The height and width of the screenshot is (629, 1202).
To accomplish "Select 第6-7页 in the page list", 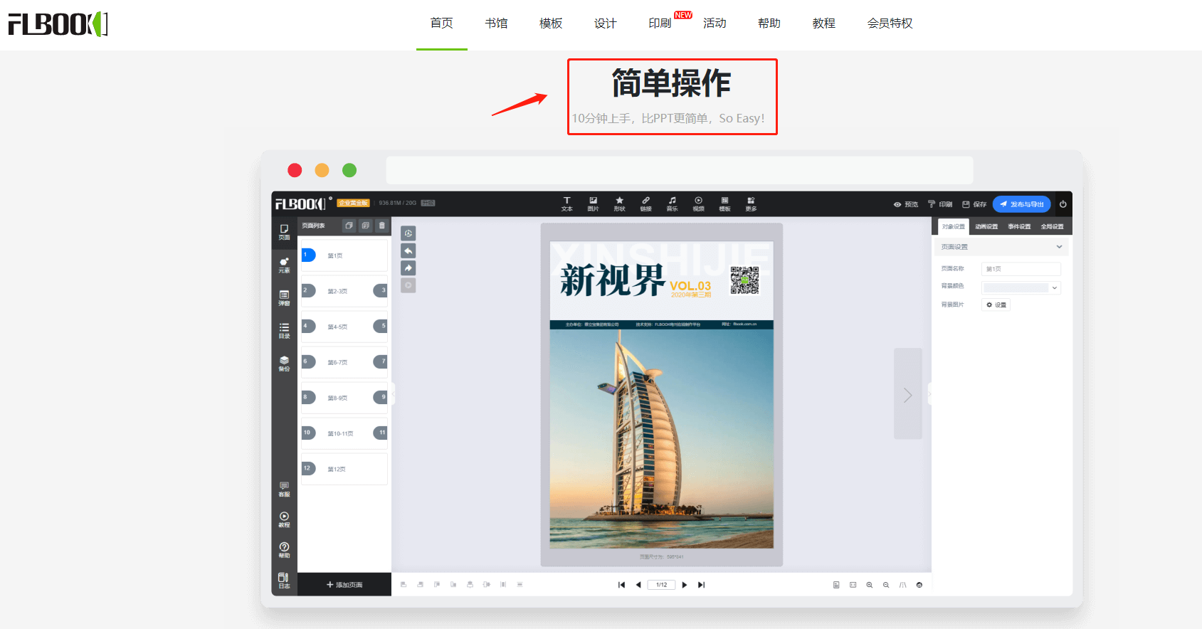I will pyautogui.click(x=344, y=362).
